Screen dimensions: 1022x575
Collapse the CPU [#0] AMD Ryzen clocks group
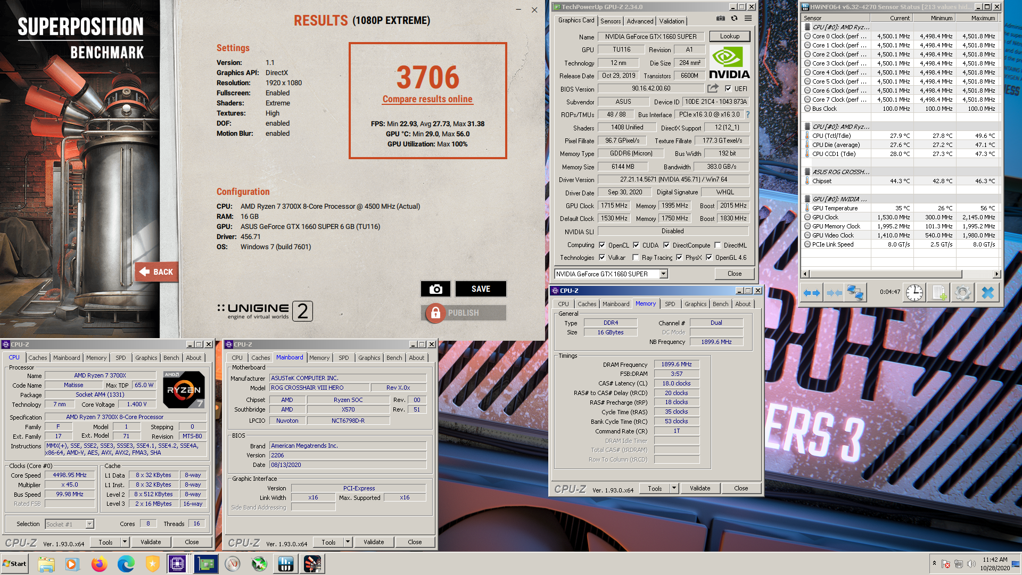point(807,27)
